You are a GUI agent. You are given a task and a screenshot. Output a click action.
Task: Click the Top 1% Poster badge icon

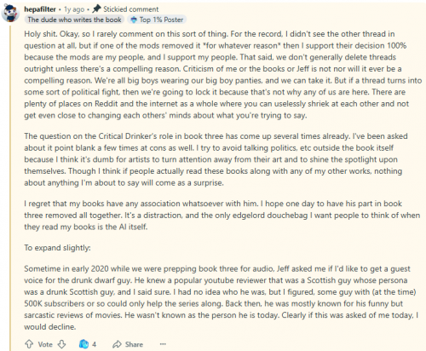134,20
